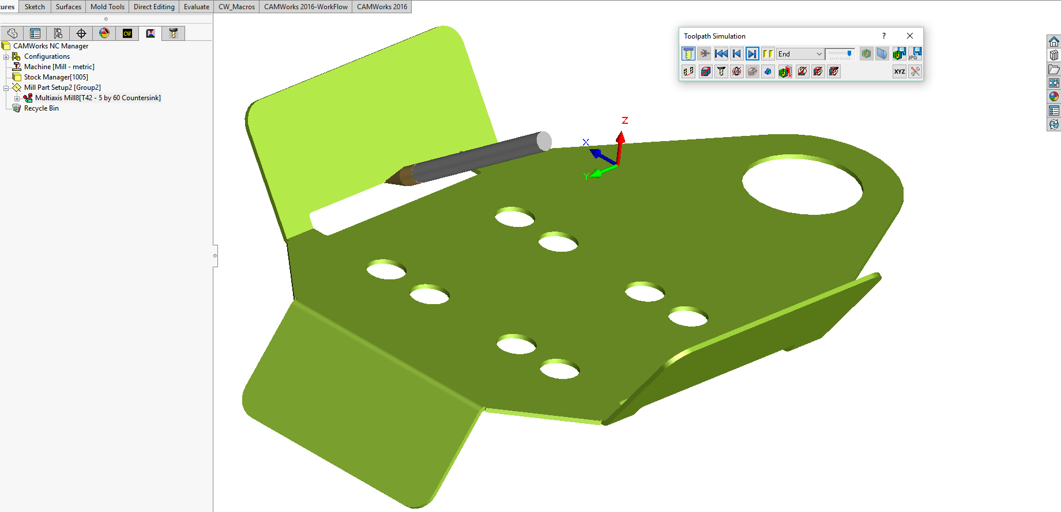Open the CAMWorks tools tree tab
The image size is (1061, 512).
pos(173,33)
